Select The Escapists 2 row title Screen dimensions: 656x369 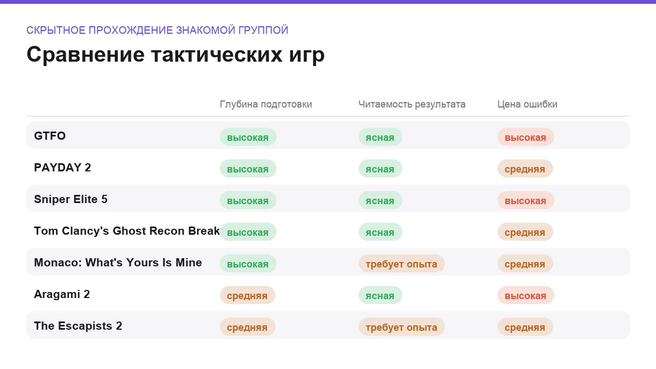pyautogui.click(x=78, y=326)
